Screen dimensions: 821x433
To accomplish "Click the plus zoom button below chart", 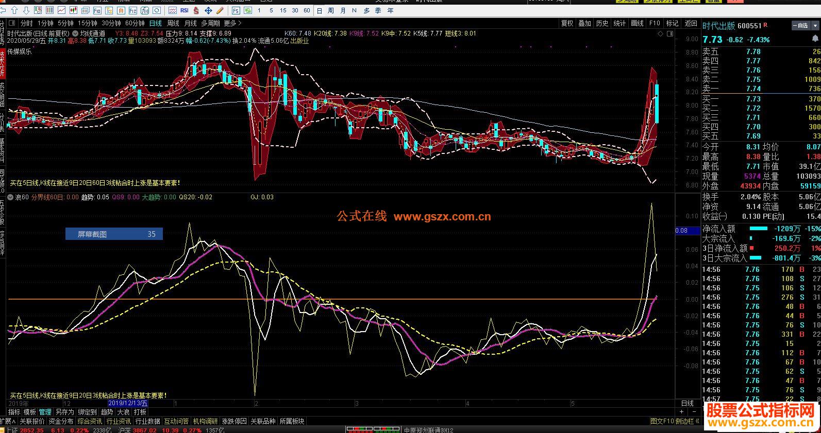I will coord(681,412).
